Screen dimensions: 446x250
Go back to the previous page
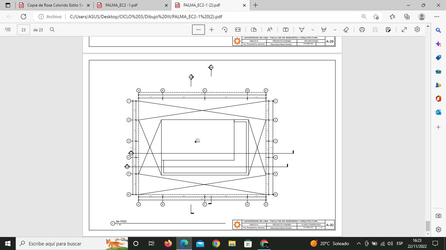[x=9, y=17]
